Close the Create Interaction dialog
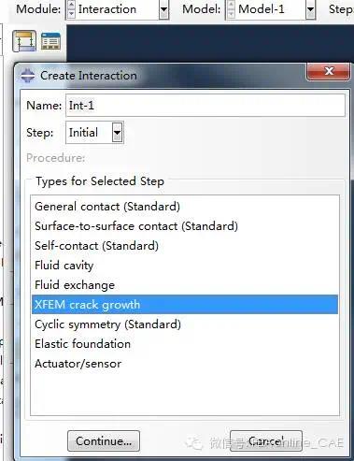This screenshot has width=354, height=461. tap(328, 72)
